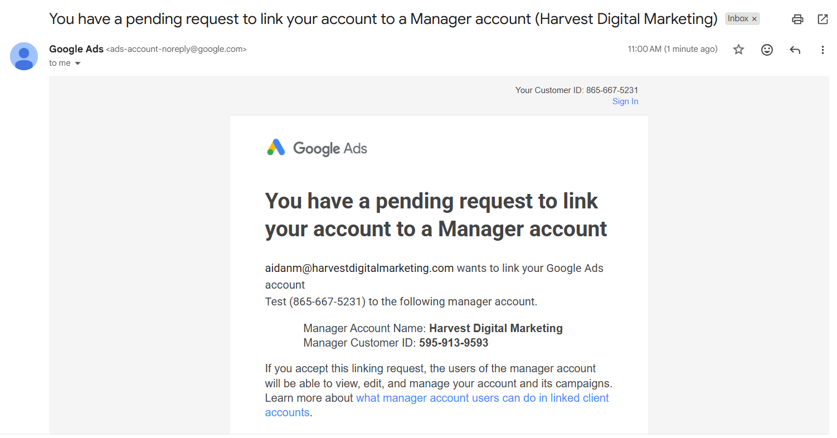Click the 11:00 AM timestamp
The image size is (837, 438).
point(673,49)
